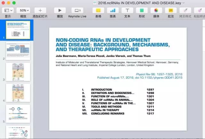Click FUNCTION OF microRNAs contents entry
Screen dimensions: 205x139
pos(110,96)
